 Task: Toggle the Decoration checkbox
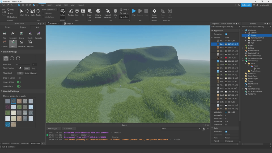[x=226, y=34]
